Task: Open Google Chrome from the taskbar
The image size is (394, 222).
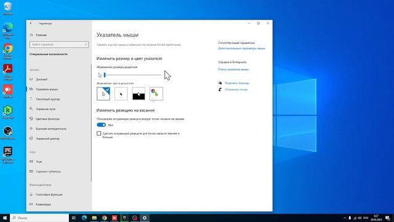Action: point(104,218)
